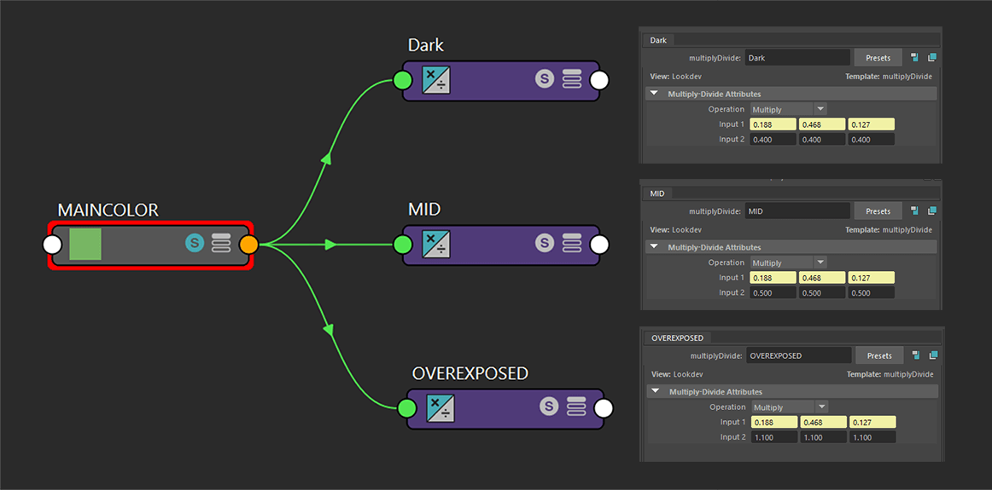This screenshot has width=992, height=490.
Task: Open the Operation dropdown in Dark panel
Action: [x=788, y=109]
